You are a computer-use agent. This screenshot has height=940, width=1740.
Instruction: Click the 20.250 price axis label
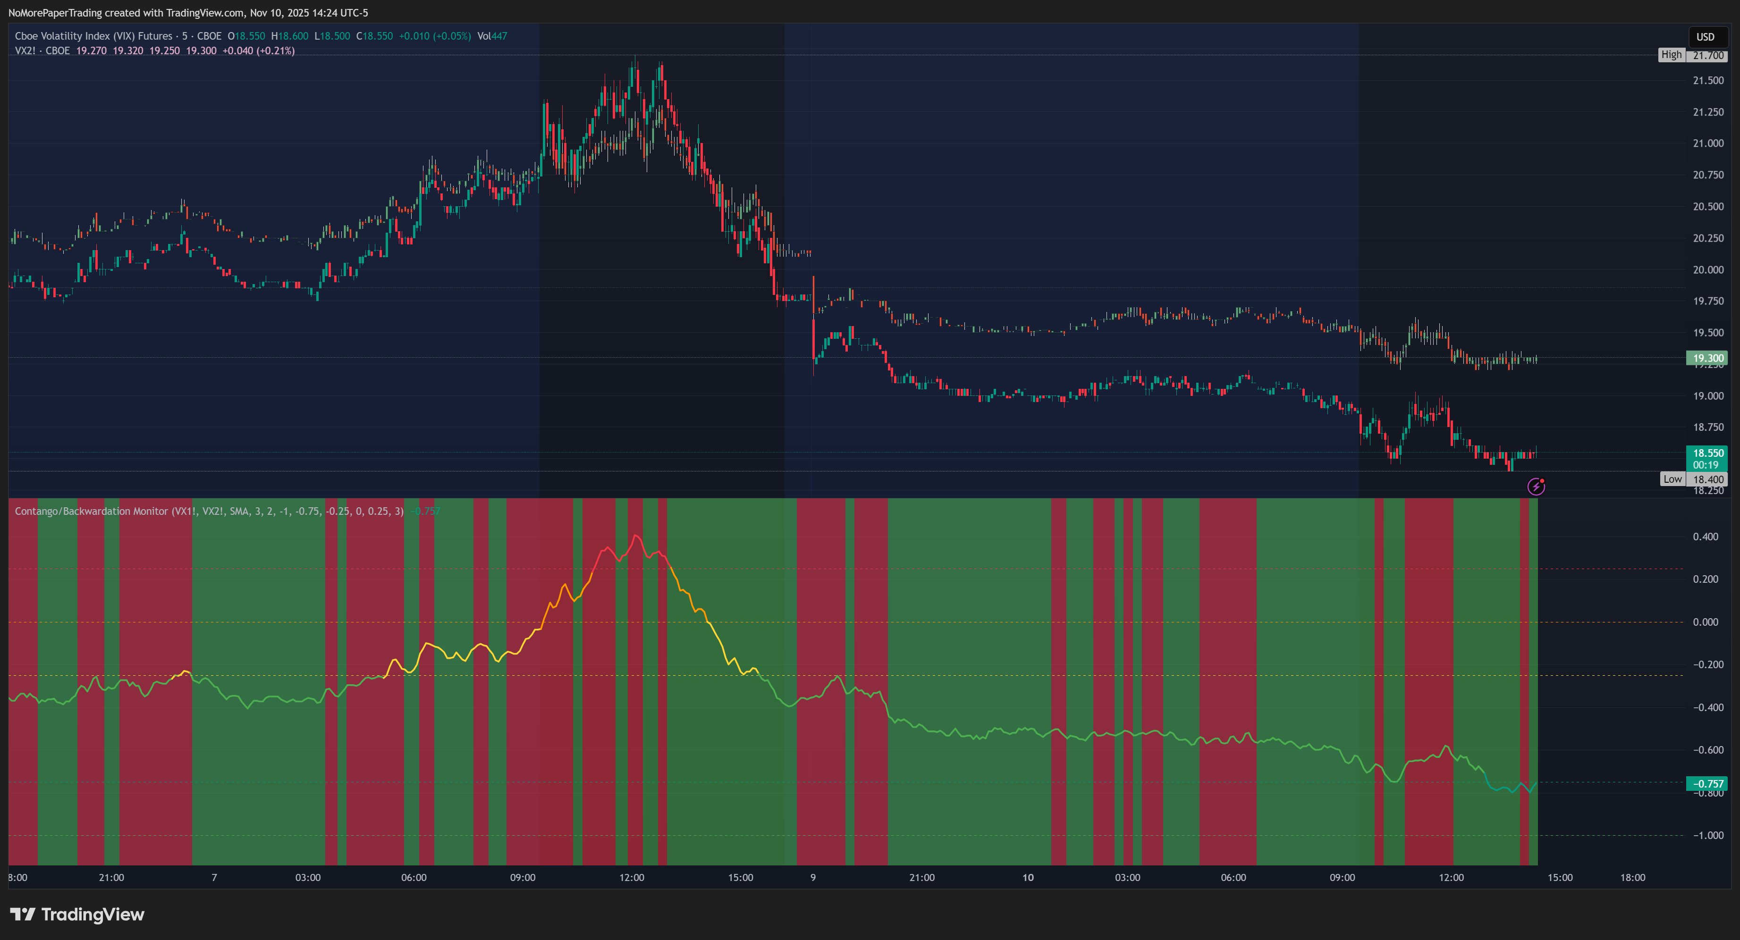coord(1708,238)
